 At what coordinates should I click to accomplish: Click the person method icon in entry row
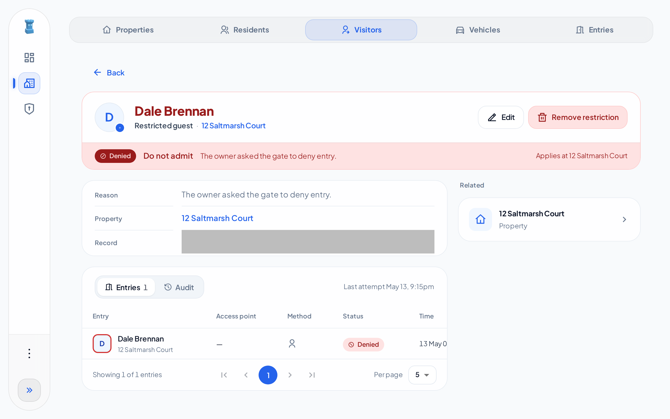292,344
